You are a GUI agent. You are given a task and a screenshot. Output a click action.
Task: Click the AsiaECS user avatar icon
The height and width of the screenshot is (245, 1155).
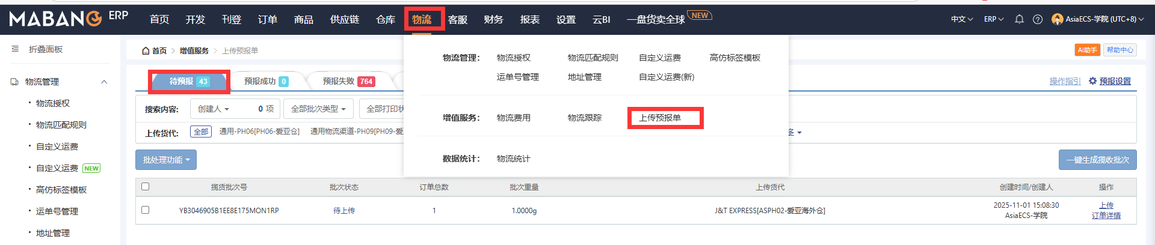click(1057, 19)
